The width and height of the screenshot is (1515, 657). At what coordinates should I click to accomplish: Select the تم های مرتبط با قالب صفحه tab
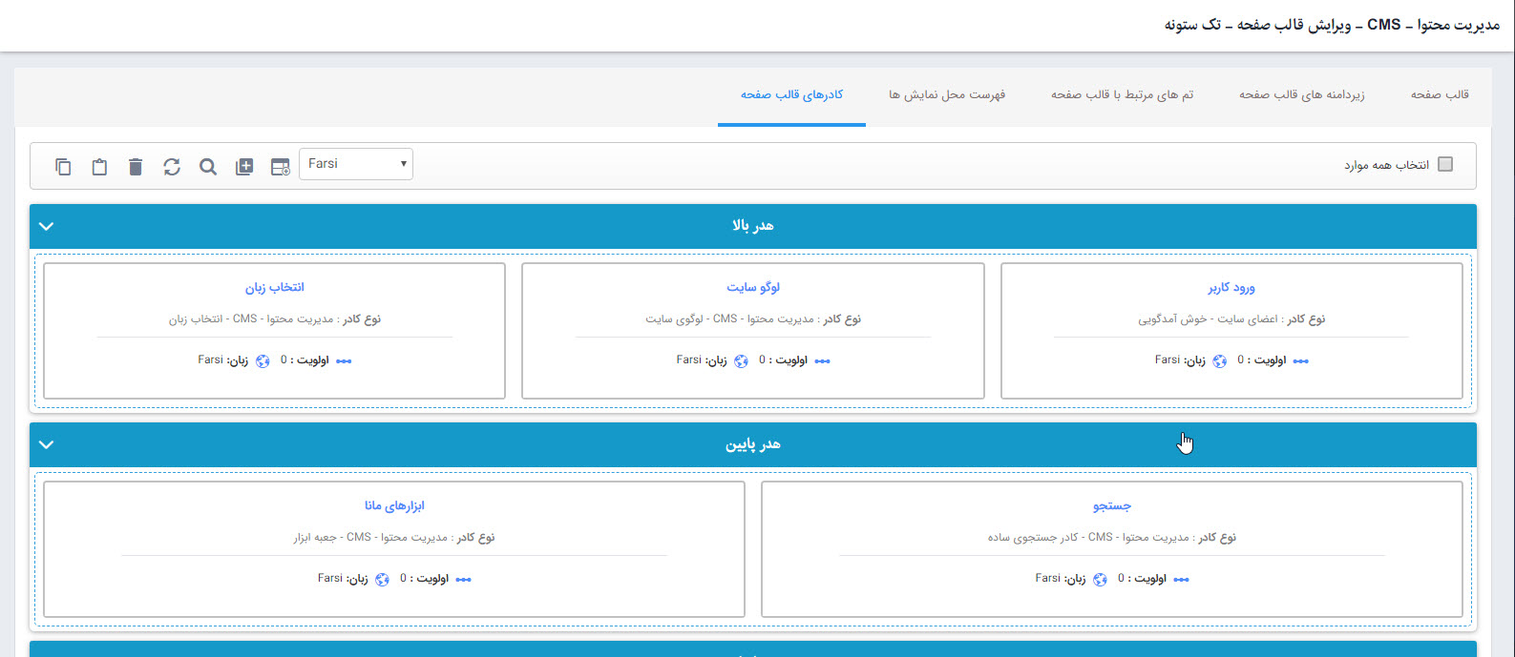[1122, 94]
